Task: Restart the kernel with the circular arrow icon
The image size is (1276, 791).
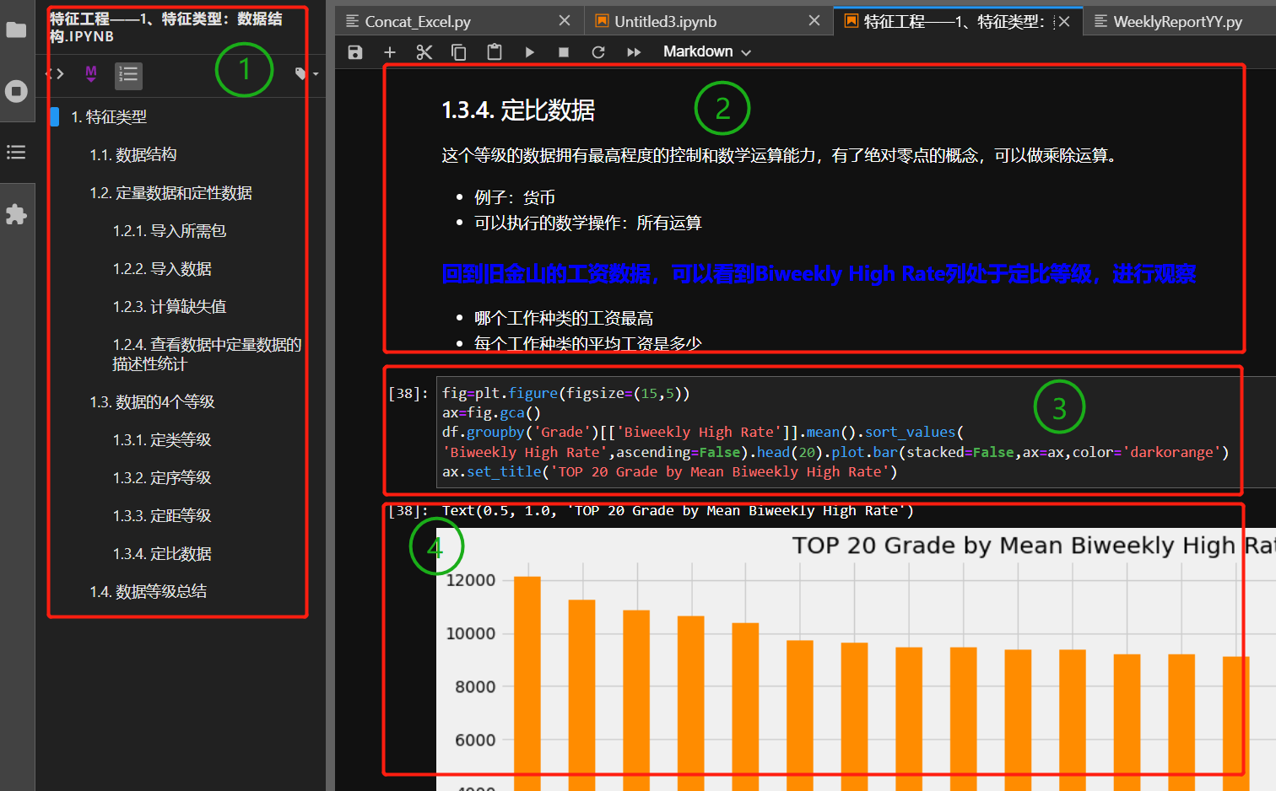Action: coord(598,51)
